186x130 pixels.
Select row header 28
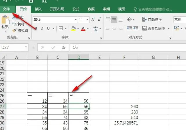(x=2, y=112)
